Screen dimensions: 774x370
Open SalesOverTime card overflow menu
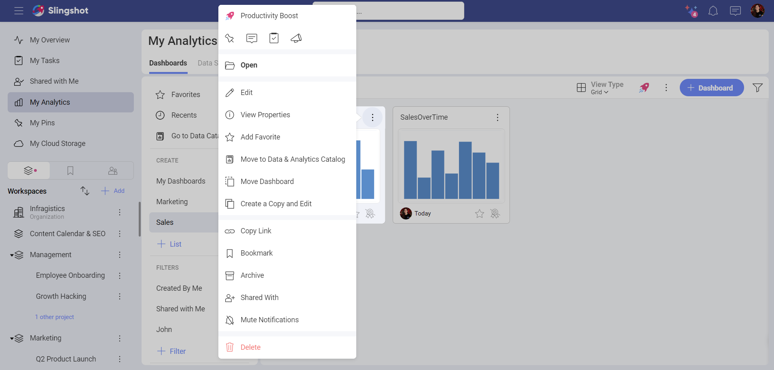497,117
